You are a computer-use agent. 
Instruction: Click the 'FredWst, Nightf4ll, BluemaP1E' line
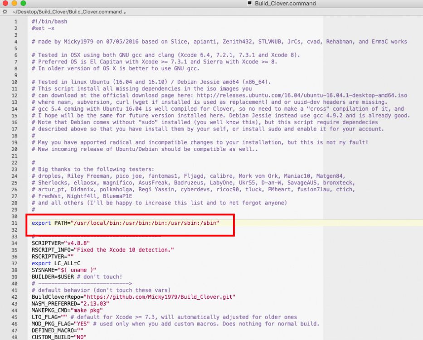[82, 196]
